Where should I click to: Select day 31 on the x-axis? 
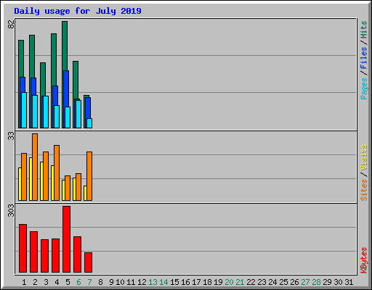pos(349,282)
